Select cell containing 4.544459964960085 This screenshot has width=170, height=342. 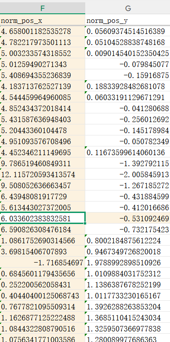[43, 97]
